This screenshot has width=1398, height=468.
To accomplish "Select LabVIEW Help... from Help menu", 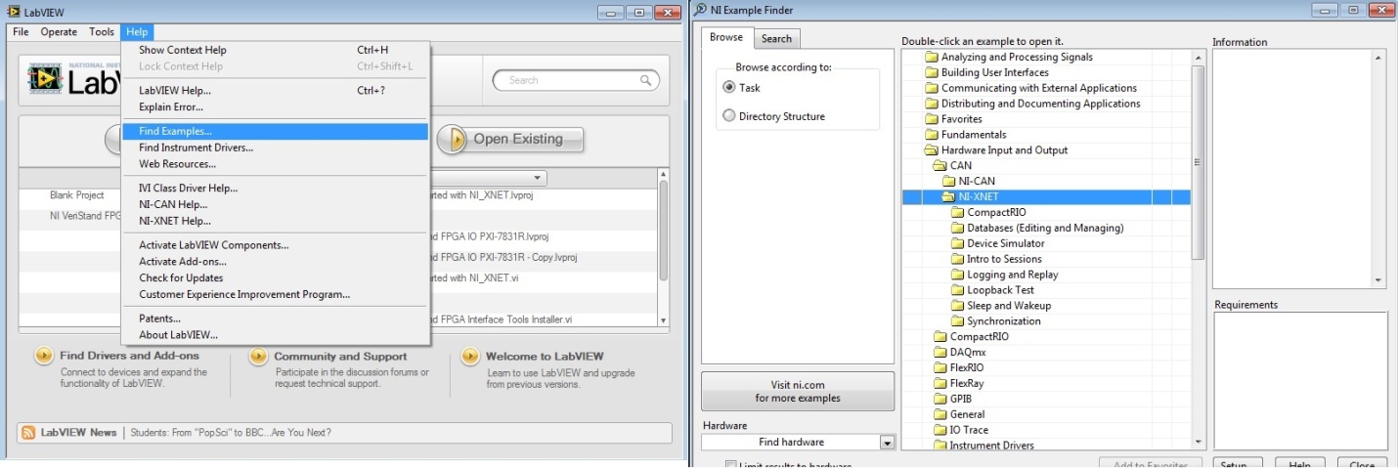I will 275,91.
